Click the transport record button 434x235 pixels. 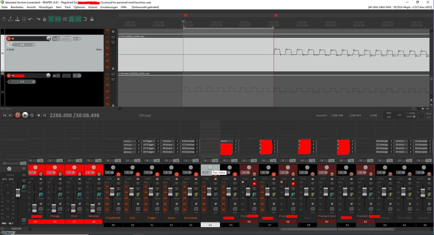coord(18,115)
